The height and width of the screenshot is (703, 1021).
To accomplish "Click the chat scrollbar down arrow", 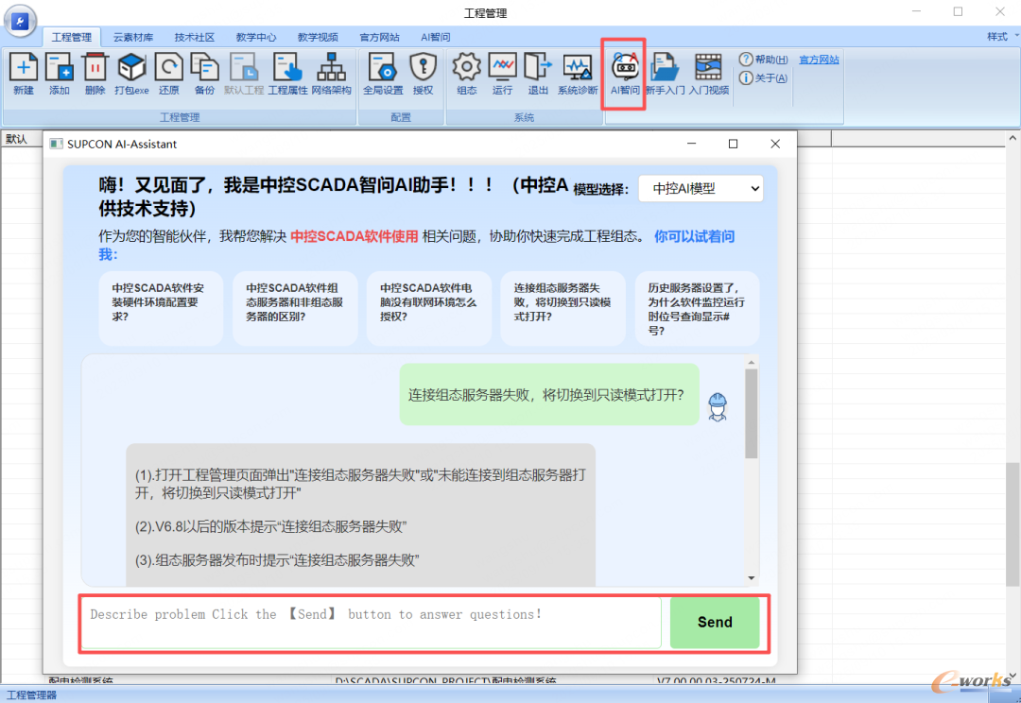I will [x=752, y=577].
